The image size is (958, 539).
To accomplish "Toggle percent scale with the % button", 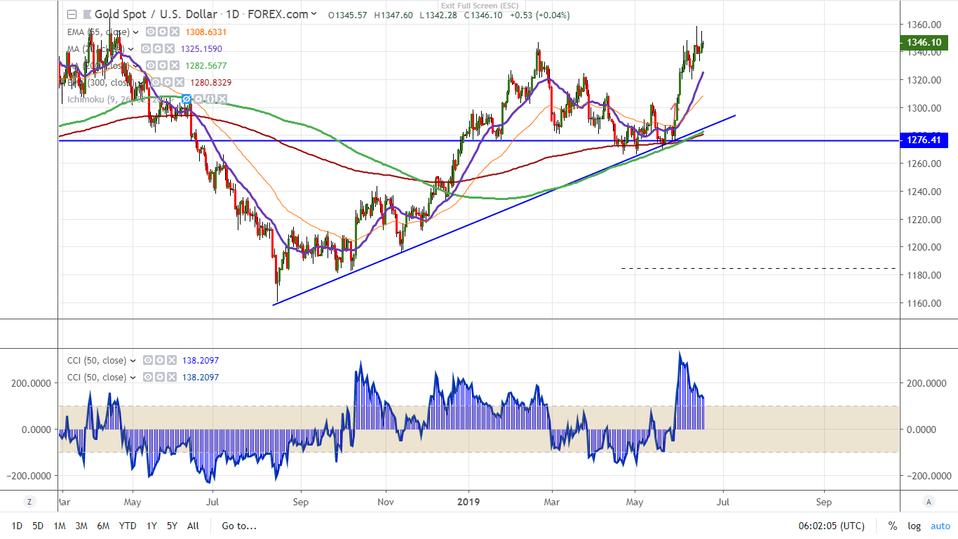I will [x=893, y=526].
